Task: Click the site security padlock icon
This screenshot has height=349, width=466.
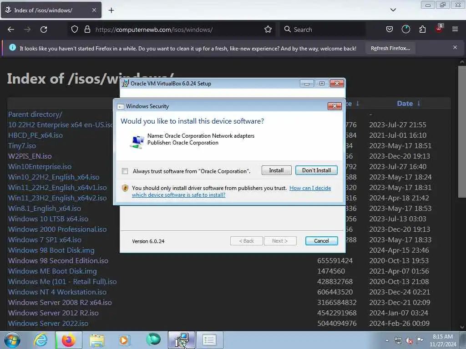Action: [x=87, y=30]
